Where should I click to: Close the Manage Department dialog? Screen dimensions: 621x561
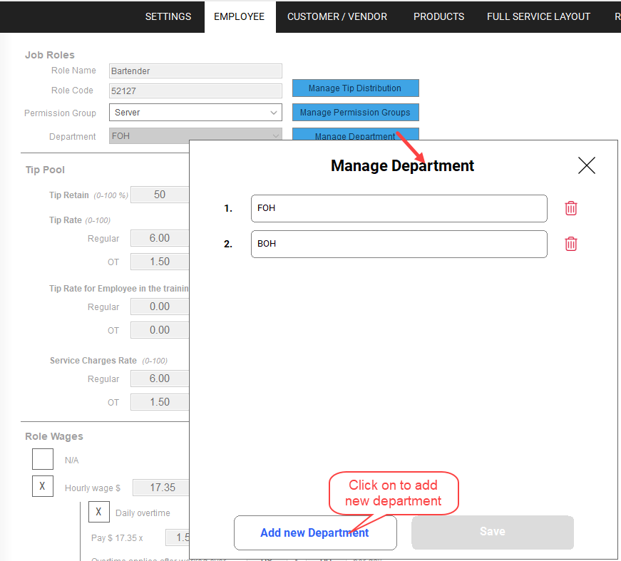[586, 165]
